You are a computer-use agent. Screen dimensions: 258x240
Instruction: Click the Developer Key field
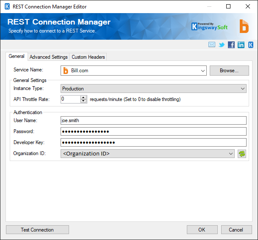[x=153, y=142]
